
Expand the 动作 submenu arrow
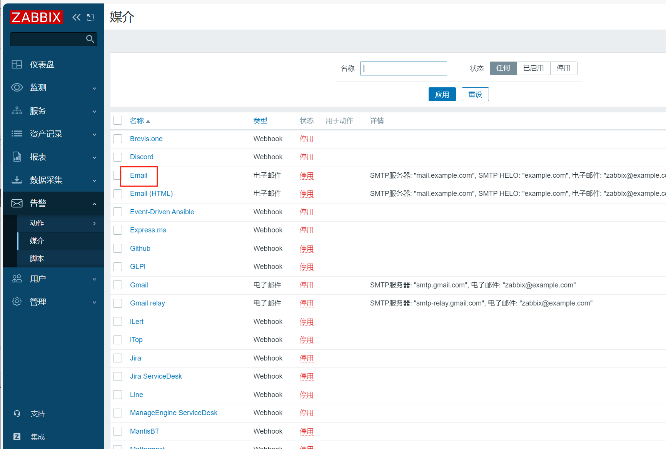click(x=95, y=223)
